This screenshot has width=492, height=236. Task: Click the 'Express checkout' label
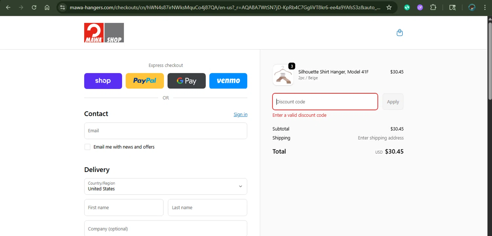click(x=166, y=65)
